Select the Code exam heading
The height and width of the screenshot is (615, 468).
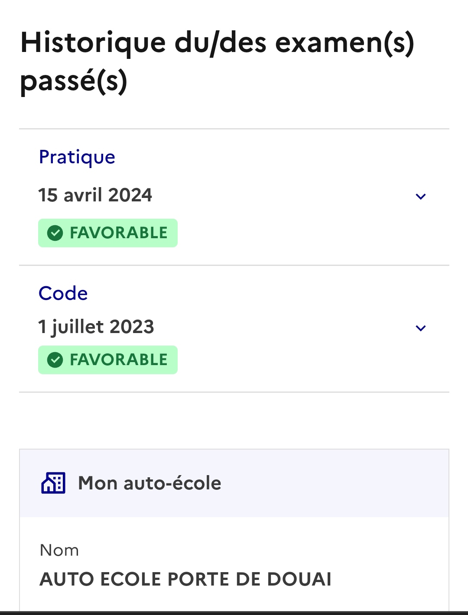pyautogui.click(x=63, y=294)
